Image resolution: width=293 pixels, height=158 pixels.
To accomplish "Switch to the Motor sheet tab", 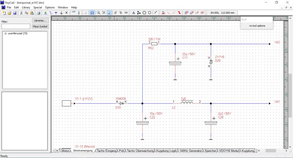I will coord(66,151).
